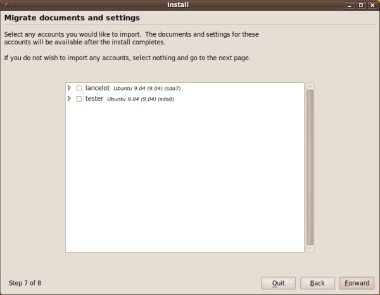Quit the installer
Viewport: 380px width, 295px height.
(278, 283)
